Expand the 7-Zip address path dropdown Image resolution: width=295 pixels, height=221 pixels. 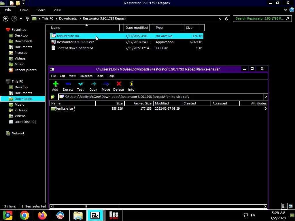(x=265, y=97)
